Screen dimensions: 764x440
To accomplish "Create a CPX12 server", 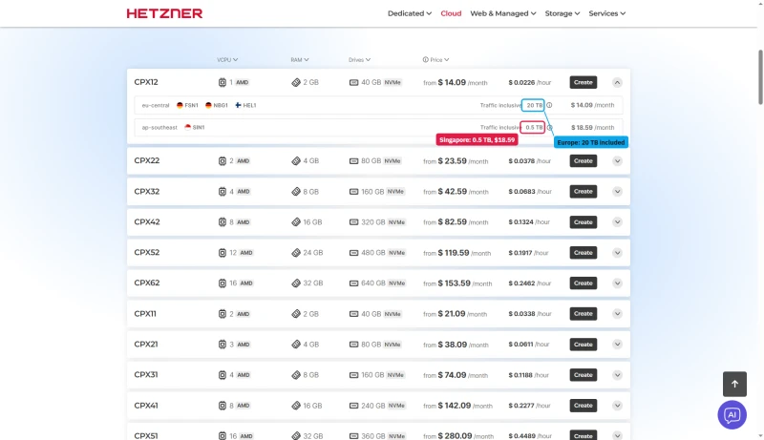I will coord(584,83).
